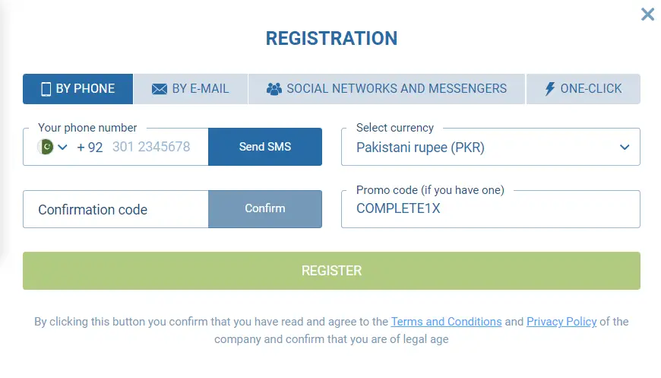The width and height of the screenshot is (661, 378).
Task: Click the lightning bolt ONE-CLICK icon
Action: (550, 89)
